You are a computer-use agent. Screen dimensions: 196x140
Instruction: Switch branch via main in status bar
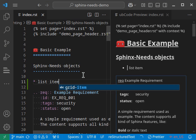tap(17, 137)
